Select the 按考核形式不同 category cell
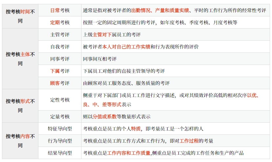This screenshot has width=272, height=162. (20, 106)
